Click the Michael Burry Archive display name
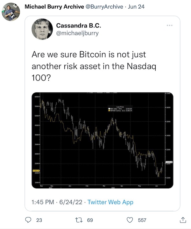 coord(54,7)
